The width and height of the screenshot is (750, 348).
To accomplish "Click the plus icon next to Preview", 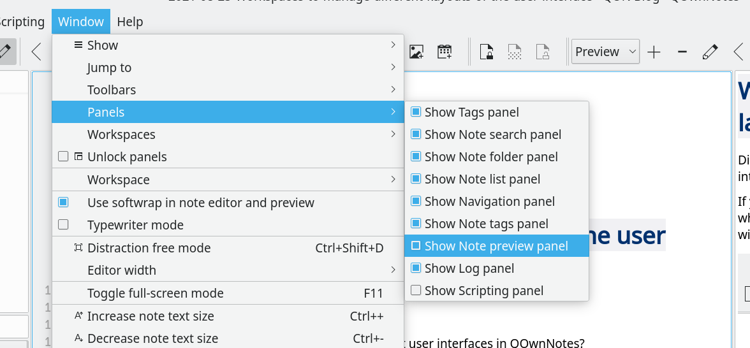I will coord(654,52).
